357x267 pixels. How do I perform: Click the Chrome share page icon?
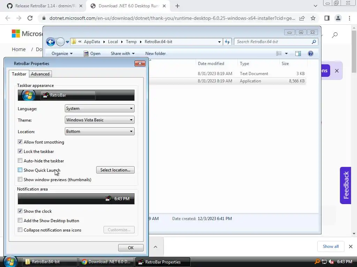tap(302, 18)
